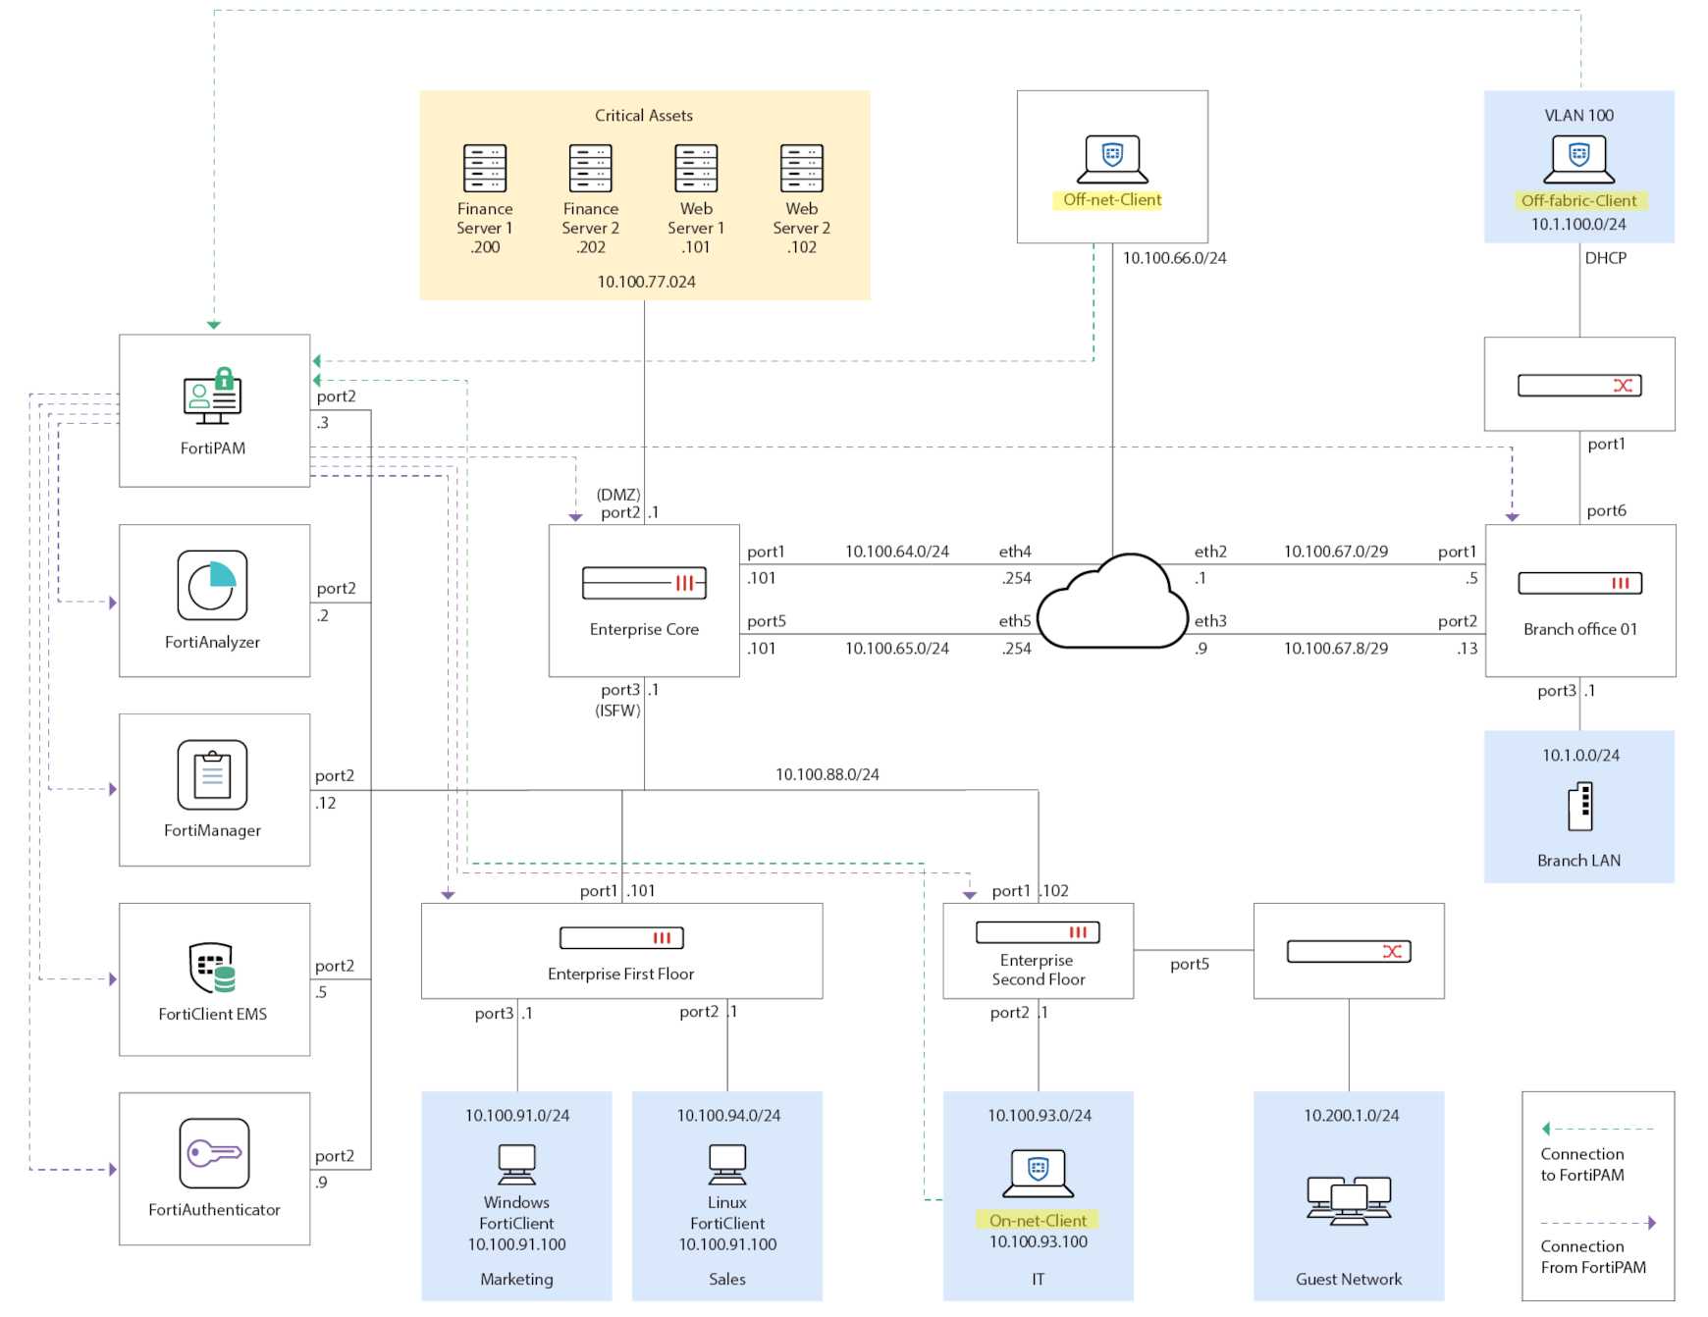
Task: Click the Finance Server 1 icon
Action: (483, 167)
